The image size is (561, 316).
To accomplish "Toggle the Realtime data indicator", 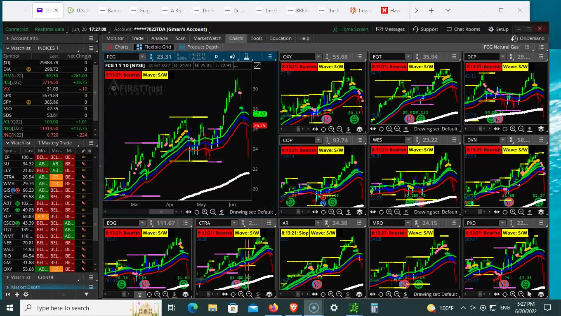I will click(x=49, y=29).
